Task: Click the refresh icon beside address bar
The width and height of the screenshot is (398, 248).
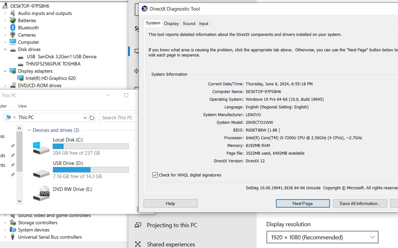Action: pyautogui.click(x=92, y=118)
